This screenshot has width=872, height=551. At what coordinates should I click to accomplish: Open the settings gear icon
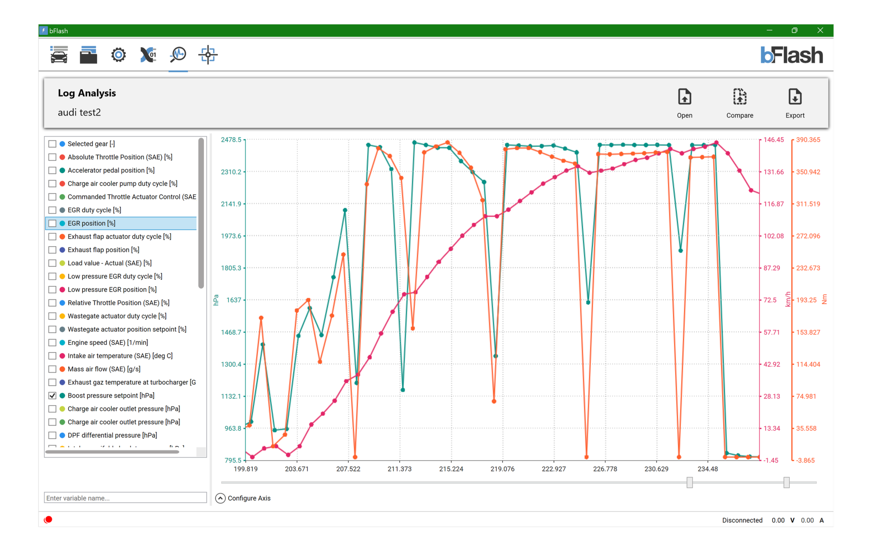tap(118, 55)
